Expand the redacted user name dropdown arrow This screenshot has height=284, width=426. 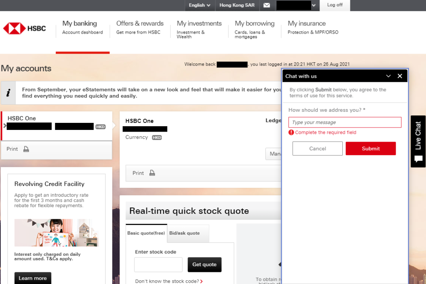tap(314, 5)
